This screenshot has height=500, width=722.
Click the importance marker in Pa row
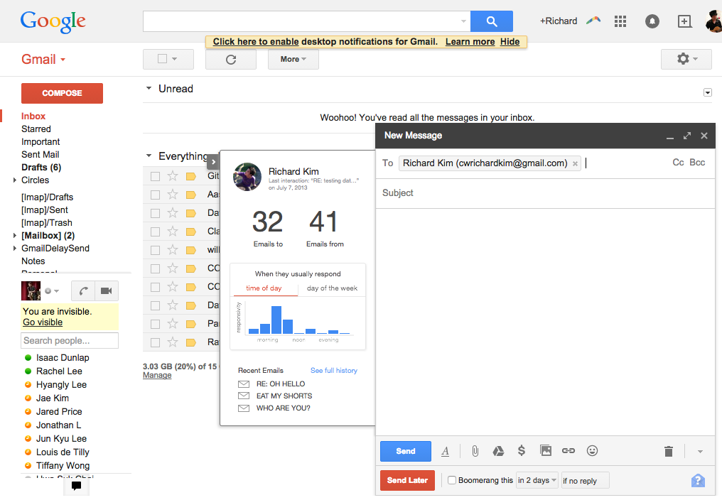pos(190,324)
